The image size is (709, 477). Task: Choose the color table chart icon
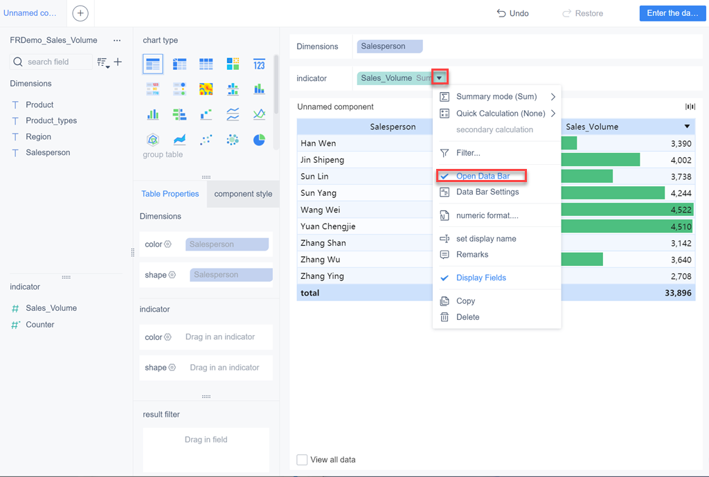[x=153, y=89]
